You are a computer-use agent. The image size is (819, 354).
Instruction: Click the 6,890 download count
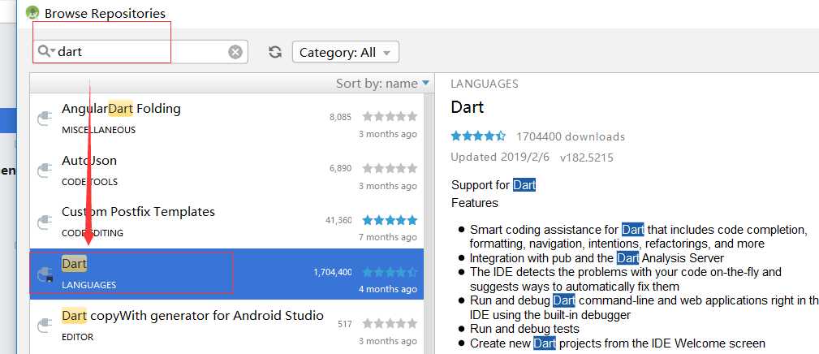tap(341, 169)
